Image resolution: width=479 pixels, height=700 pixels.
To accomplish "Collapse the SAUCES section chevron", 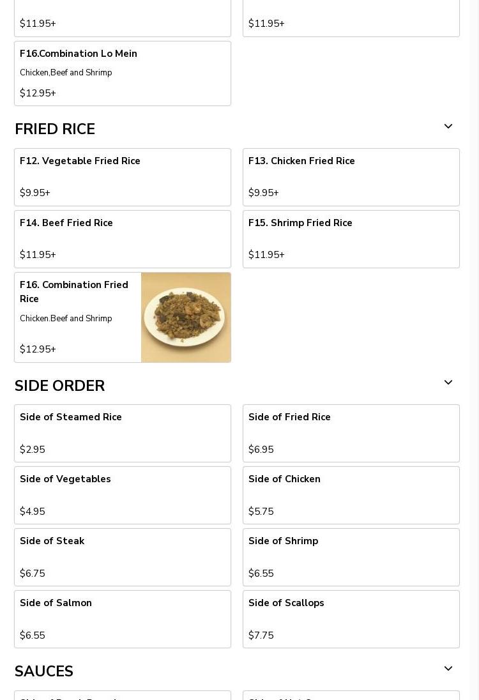I will coord(448,669).
